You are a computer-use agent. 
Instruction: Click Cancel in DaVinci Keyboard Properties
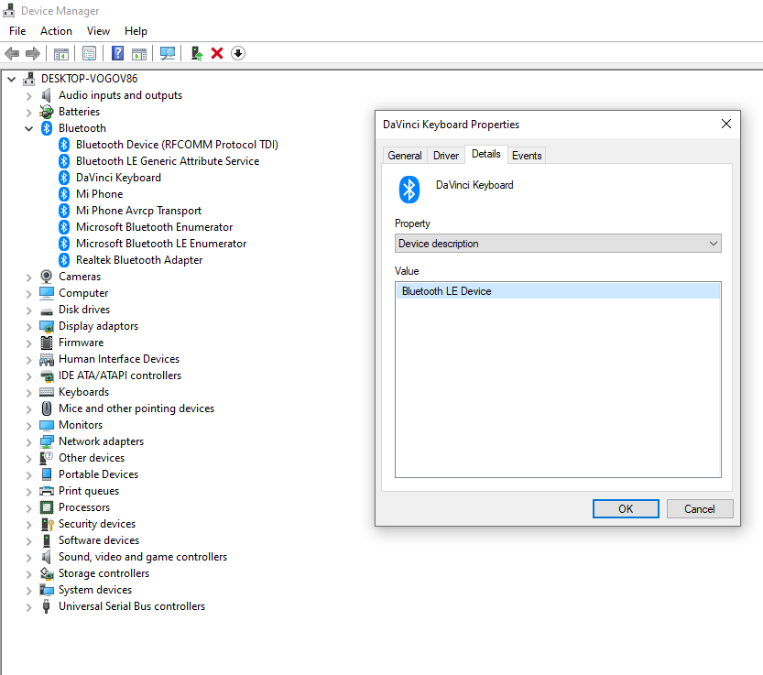coord(699,508)
